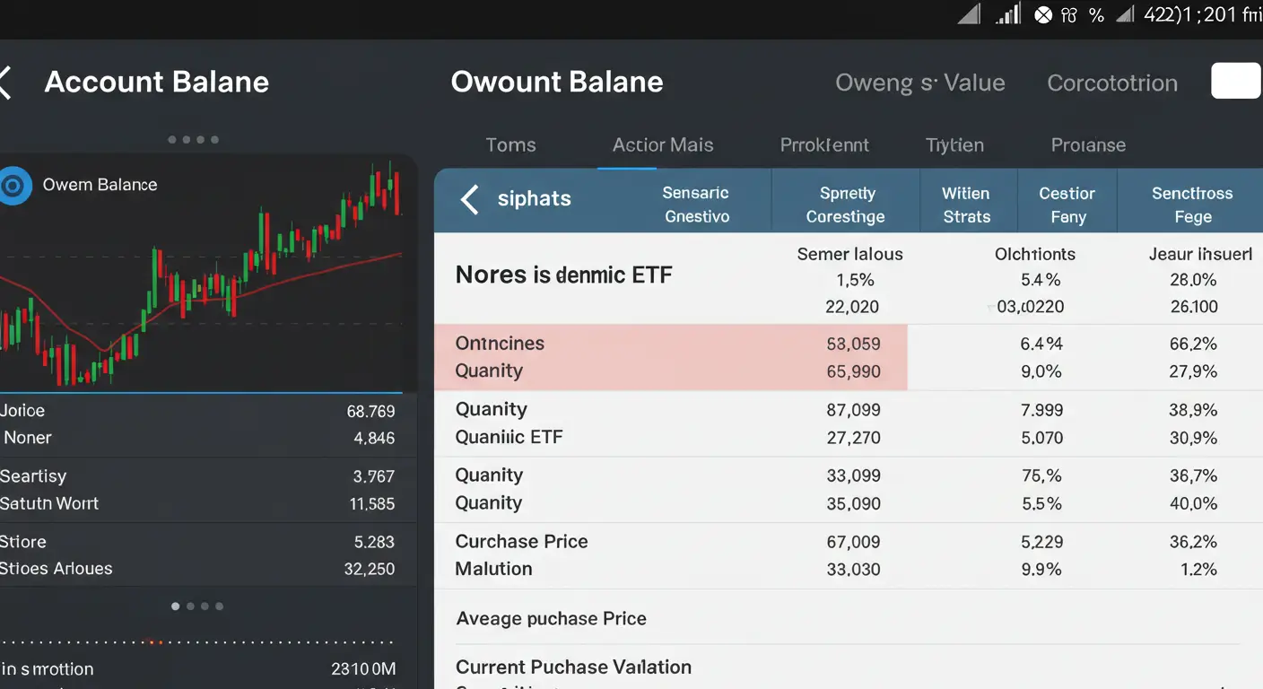The height and width of the screenshot is (689, 1263).
Task: Click the Senctfross Fege column header
Action: [x=1192, y=205]
